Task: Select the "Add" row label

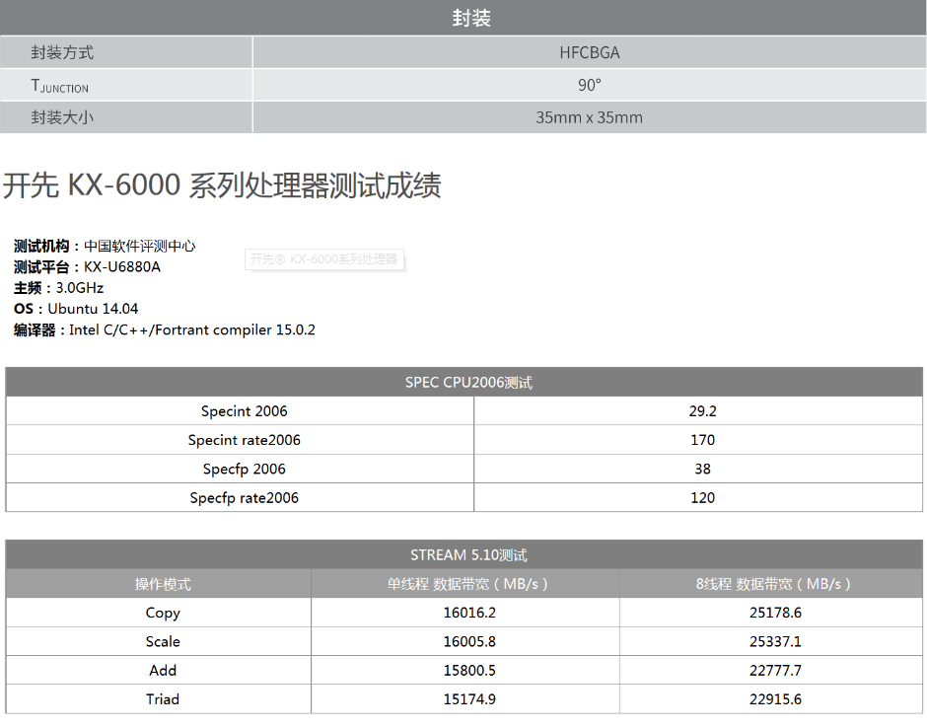Action: coord(163,671)
